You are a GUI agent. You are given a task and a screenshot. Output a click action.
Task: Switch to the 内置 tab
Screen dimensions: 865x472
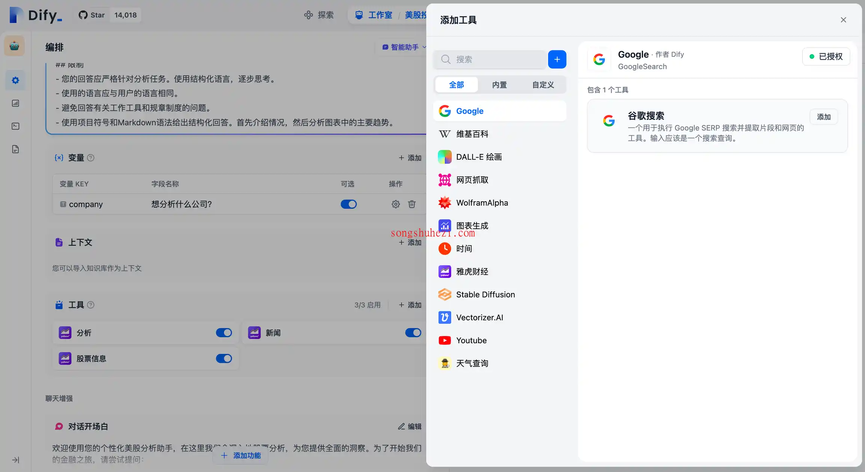pos(499,85)
